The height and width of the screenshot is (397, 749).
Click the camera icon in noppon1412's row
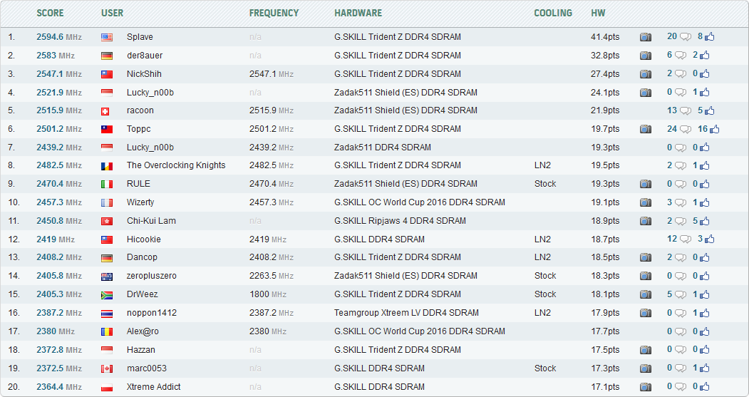click(645, 313)
